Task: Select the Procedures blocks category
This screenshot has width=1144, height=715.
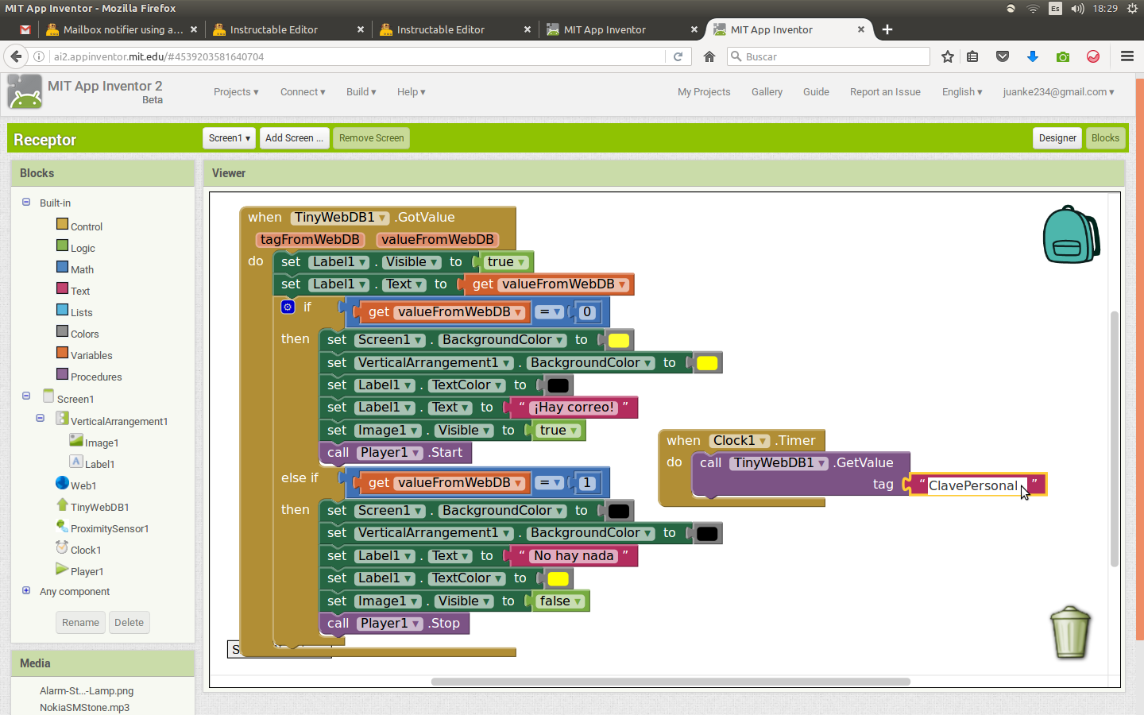Action: [x=95, y=377]
